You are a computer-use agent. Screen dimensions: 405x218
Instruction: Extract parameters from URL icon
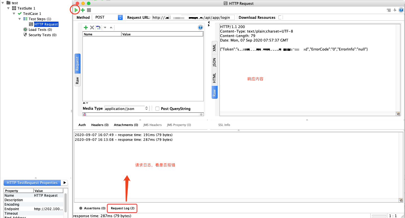pos(98,27)
